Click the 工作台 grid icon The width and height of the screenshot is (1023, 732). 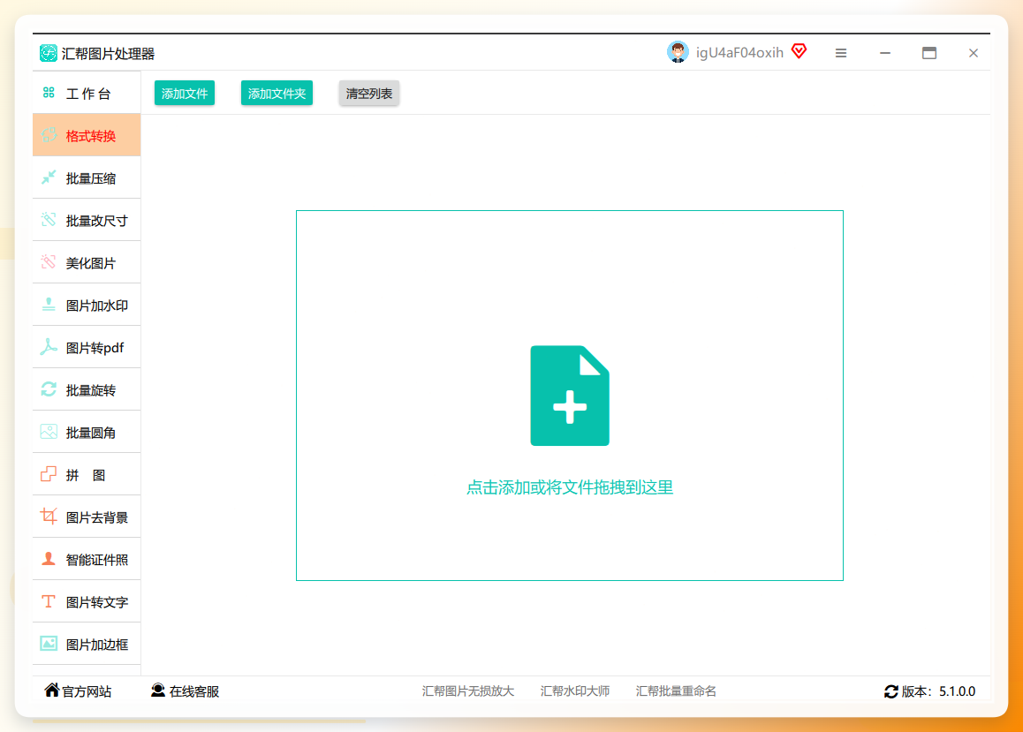pos(49,94)
